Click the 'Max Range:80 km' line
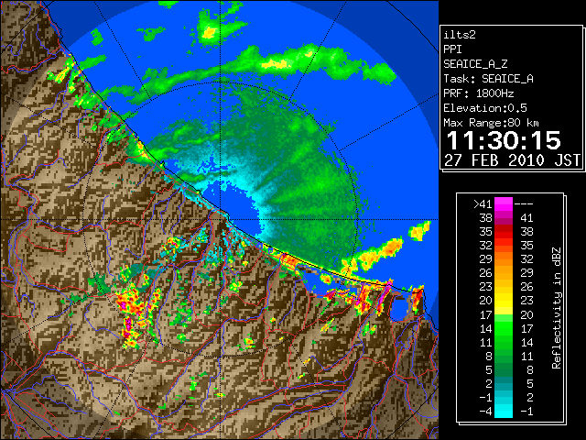Screen dimensions: 586x440 (491, 123)
